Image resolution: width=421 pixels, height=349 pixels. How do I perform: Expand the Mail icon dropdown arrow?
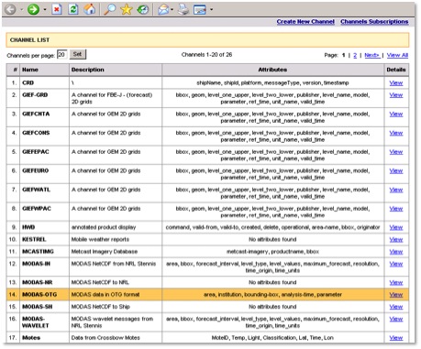point(172,10)
